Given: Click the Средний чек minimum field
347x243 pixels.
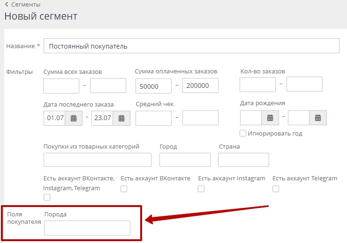Looking at the screenshot, I should [x=153, y=118].
